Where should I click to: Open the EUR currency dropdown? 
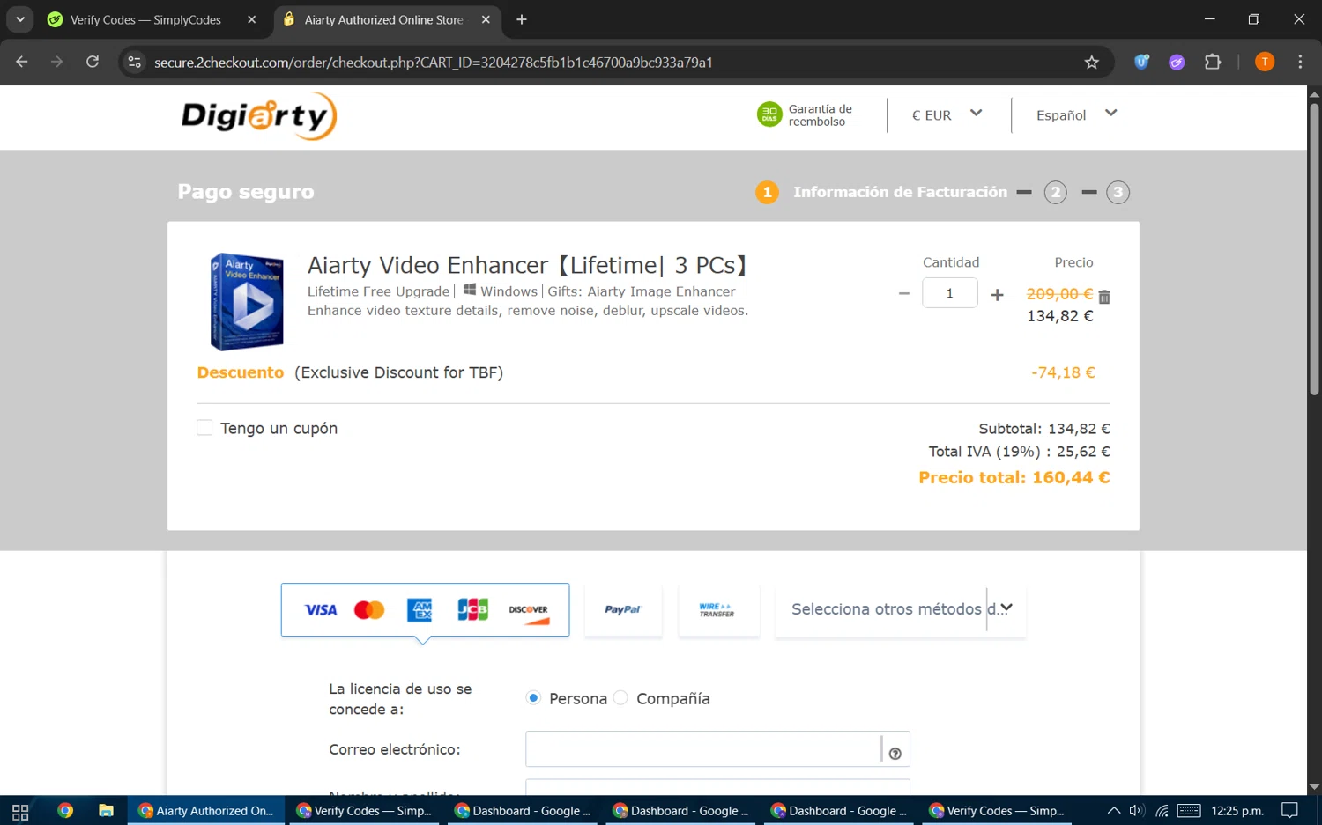[947, 114]
